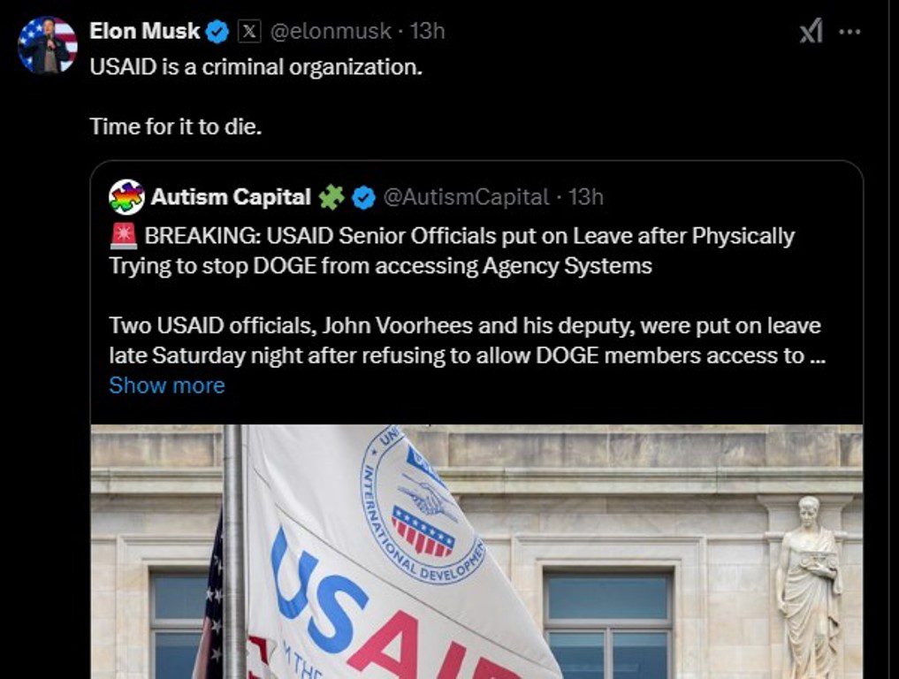Click the "Time for it to die." line
899x679 pixels.
coord(176,126)
